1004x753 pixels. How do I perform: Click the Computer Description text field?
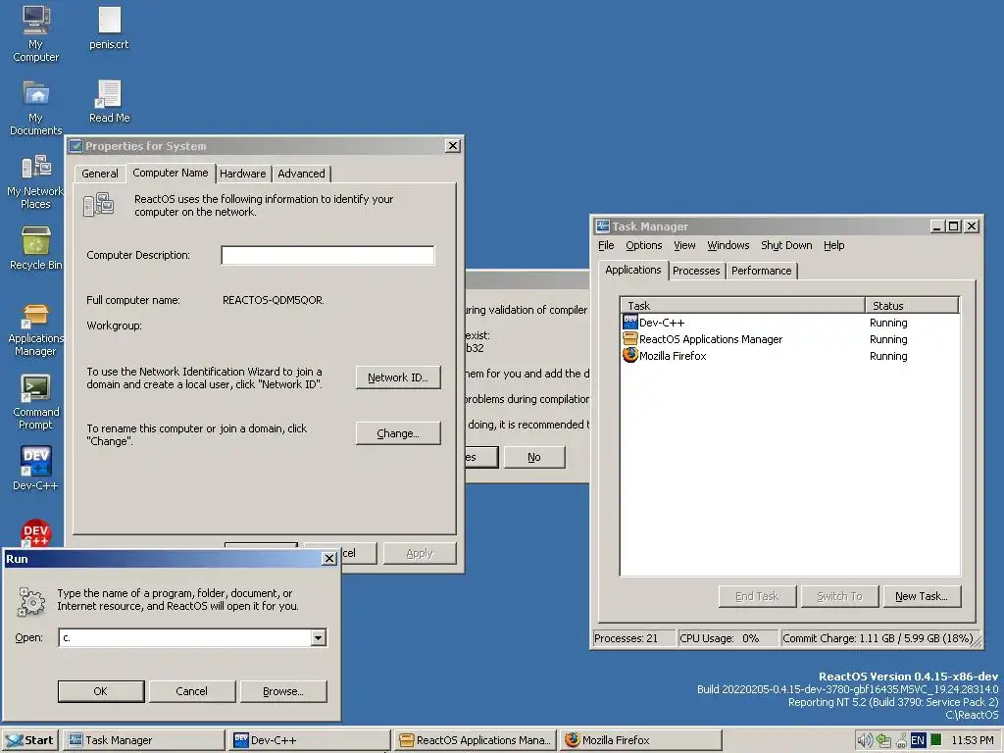[327, 256]
